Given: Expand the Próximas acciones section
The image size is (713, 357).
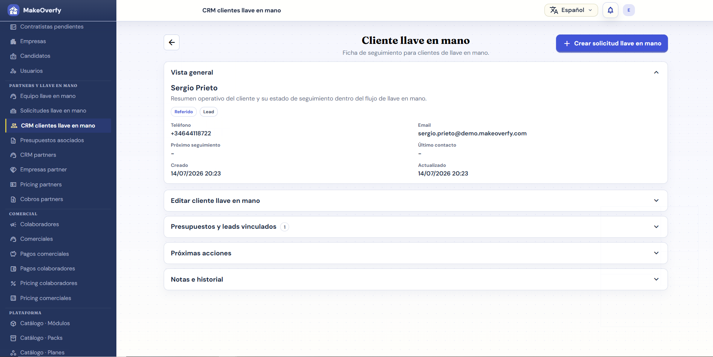Looking at the screenshot, I should [416, 253].
